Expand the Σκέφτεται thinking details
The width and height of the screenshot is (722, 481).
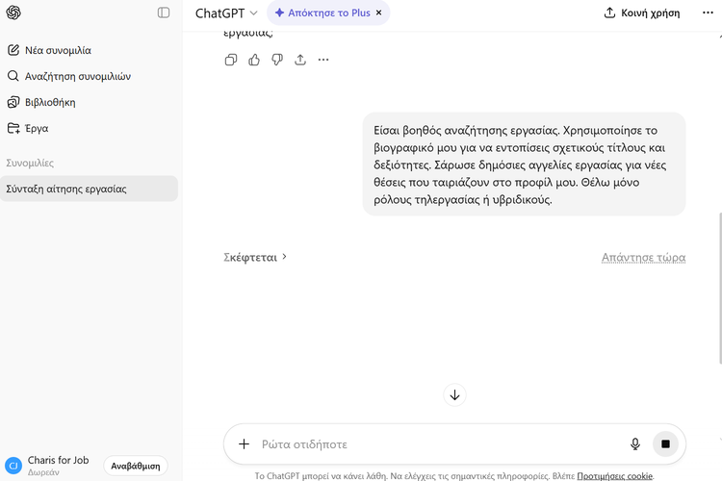click(255, 257)
